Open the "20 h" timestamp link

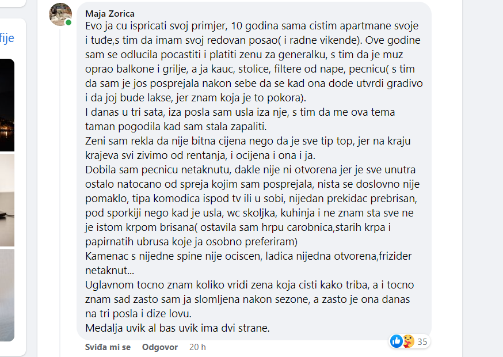pyautogui.click(x=197, y=347)
